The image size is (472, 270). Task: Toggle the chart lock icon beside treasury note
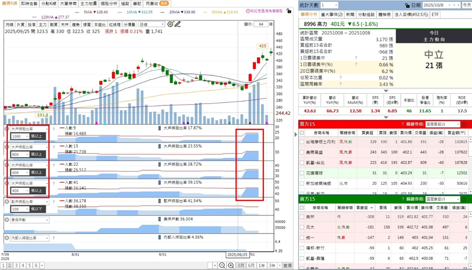pyautogui.click(x=289, y=11)
